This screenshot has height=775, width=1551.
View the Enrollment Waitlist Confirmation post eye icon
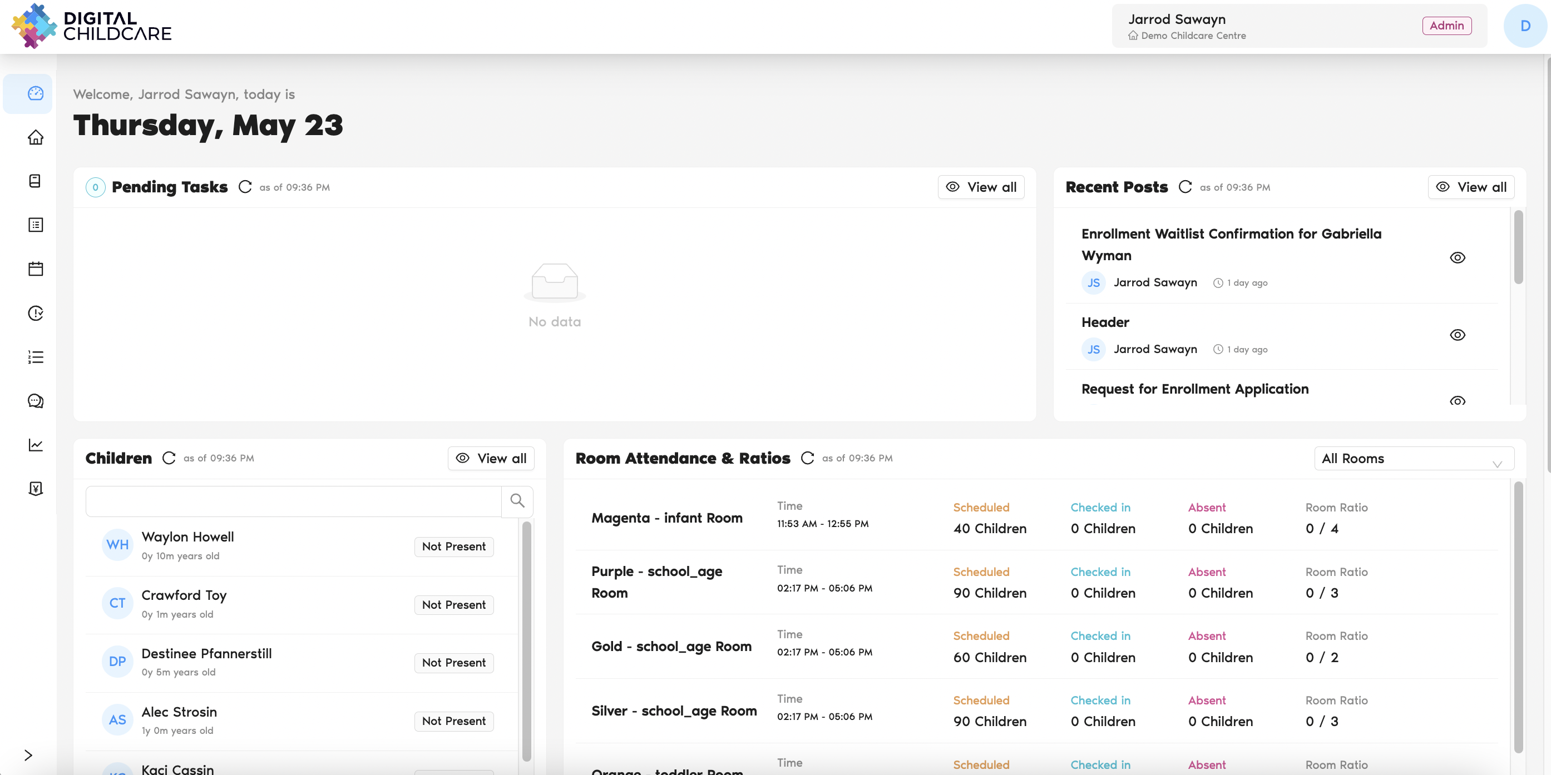tap(1457, 257)
